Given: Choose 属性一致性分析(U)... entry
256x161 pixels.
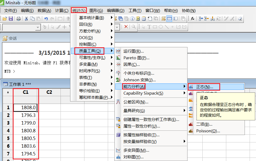Looking at the screenshot, I should (151, 126).
